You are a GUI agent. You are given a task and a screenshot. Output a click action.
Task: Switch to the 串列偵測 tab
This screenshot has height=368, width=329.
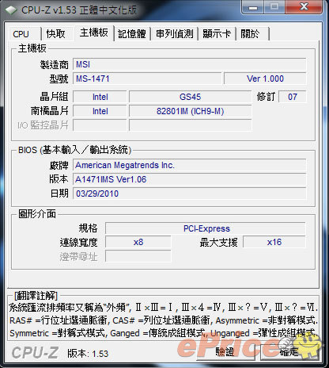tap(174, 34)
